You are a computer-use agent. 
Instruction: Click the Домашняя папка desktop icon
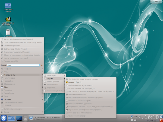pos(8,5)
